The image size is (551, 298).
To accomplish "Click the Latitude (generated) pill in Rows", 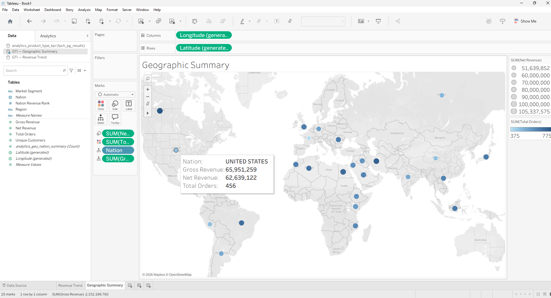I will coord(204,48).
